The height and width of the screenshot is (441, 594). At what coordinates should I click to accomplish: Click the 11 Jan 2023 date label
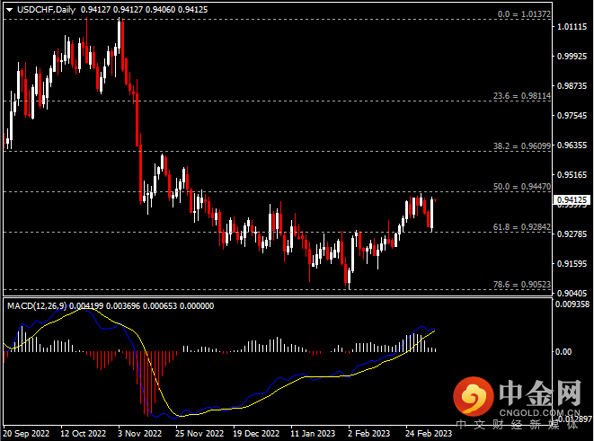point(313,434)
